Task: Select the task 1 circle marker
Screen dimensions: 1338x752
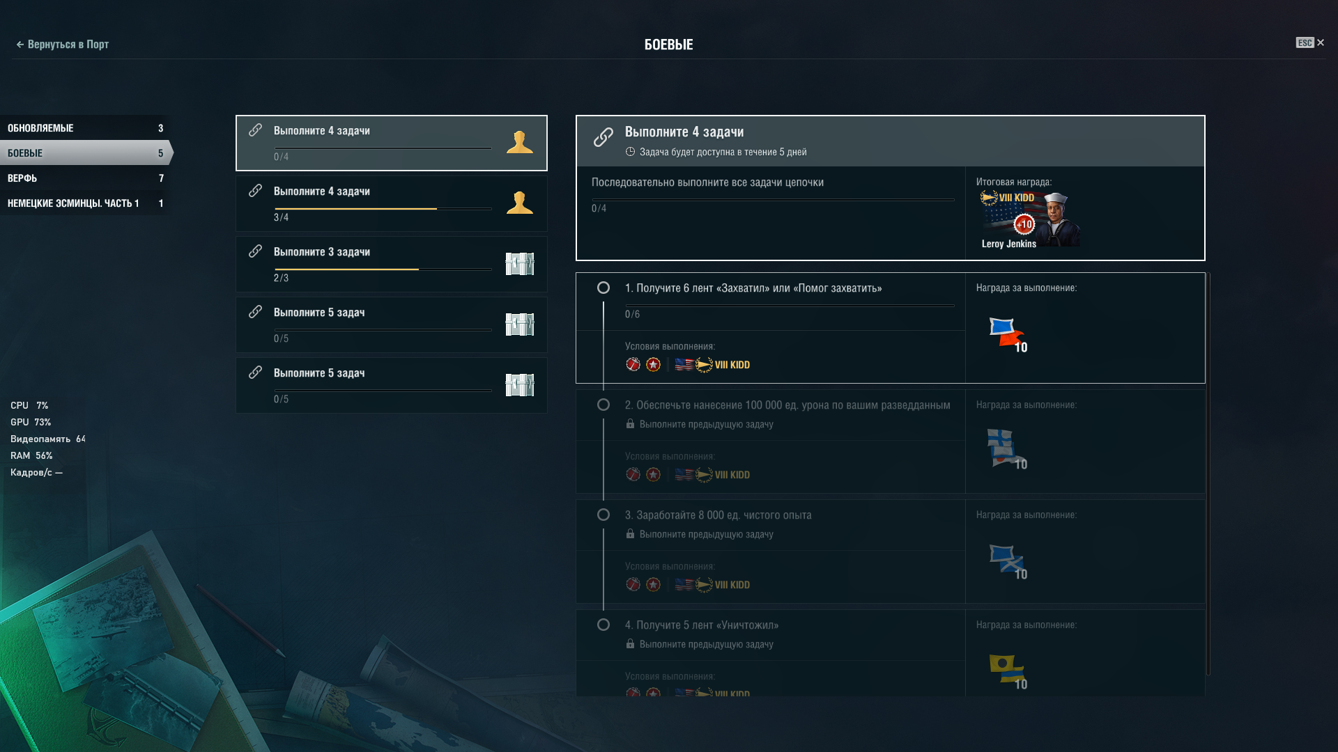Action: 603,288
